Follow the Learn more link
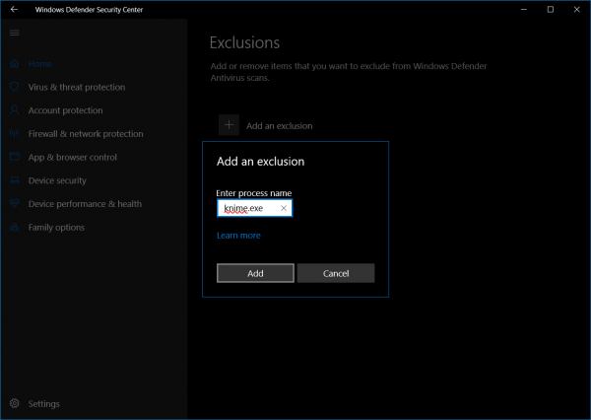The width and height of the screenshot is (591, 420). pyautogui.click(x=238, y=236)
